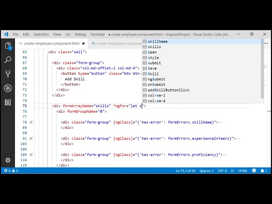
Task: Select col-sm-2 suggestion in autocomplete
Action: pyautogui.click(x=201, y=95)
